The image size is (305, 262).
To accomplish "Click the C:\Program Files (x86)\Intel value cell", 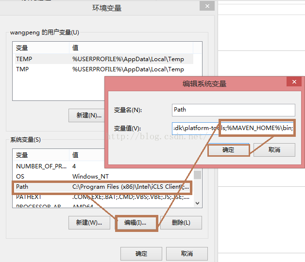I will [x=131, y=187].
